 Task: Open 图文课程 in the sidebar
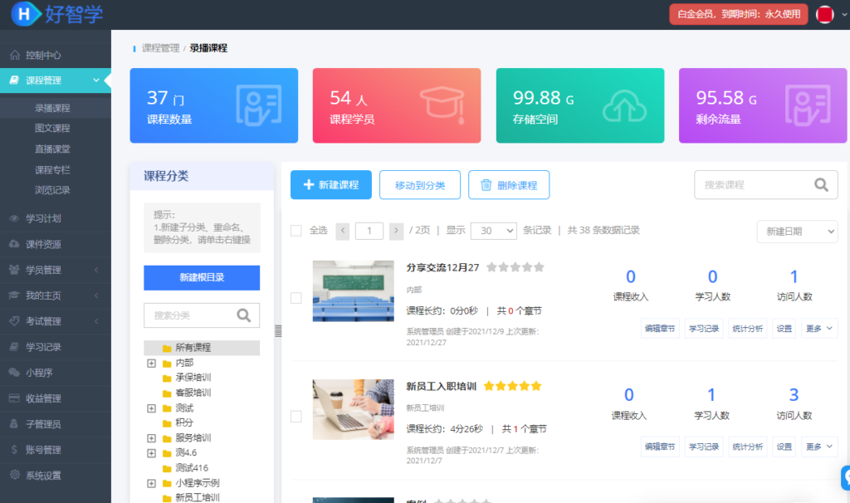[x=52, y=128]
